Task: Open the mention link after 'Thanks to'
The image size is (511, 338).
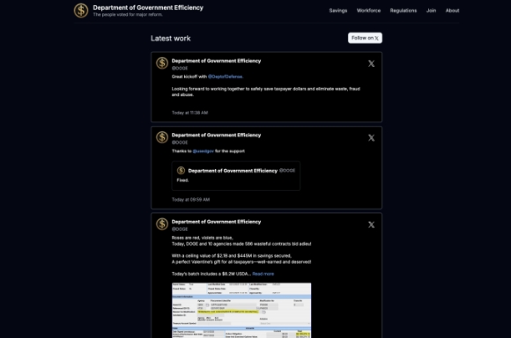Action: pos(203,151)
